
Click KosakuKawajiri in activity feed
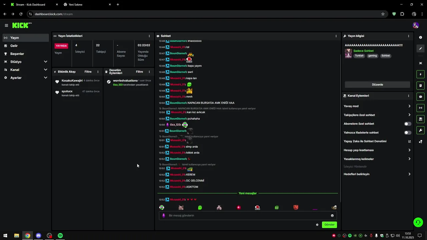72,81
